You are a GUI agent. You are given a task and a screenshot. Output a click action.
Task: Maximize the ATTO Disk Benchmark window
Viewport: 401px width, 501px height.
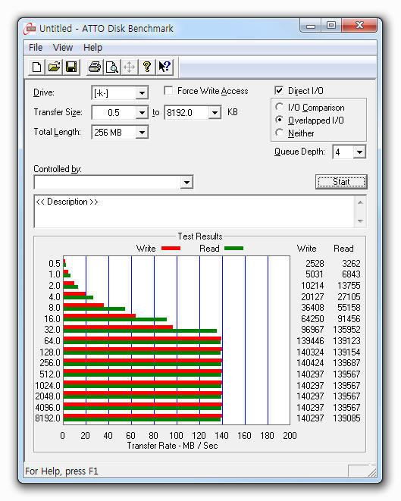tap(331, 26)
